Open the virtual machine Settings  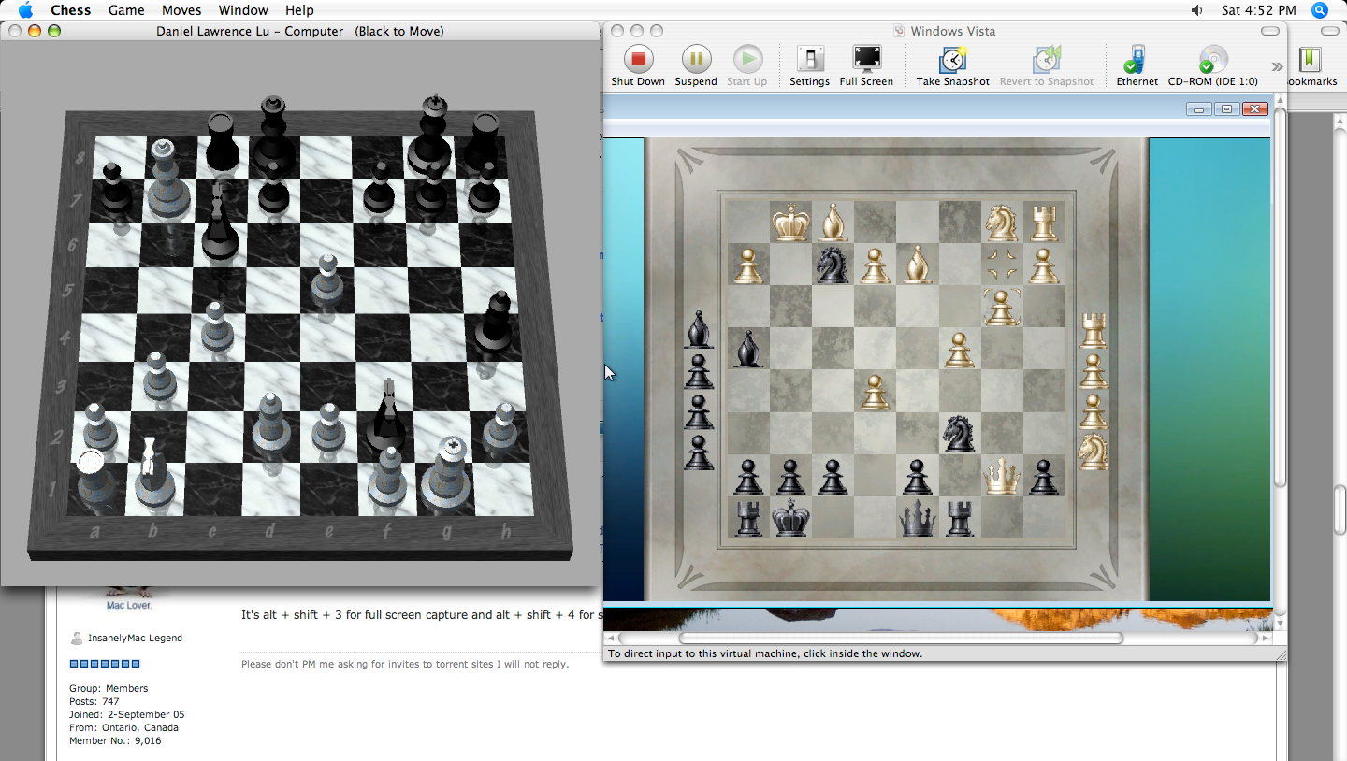coord(809,66)
